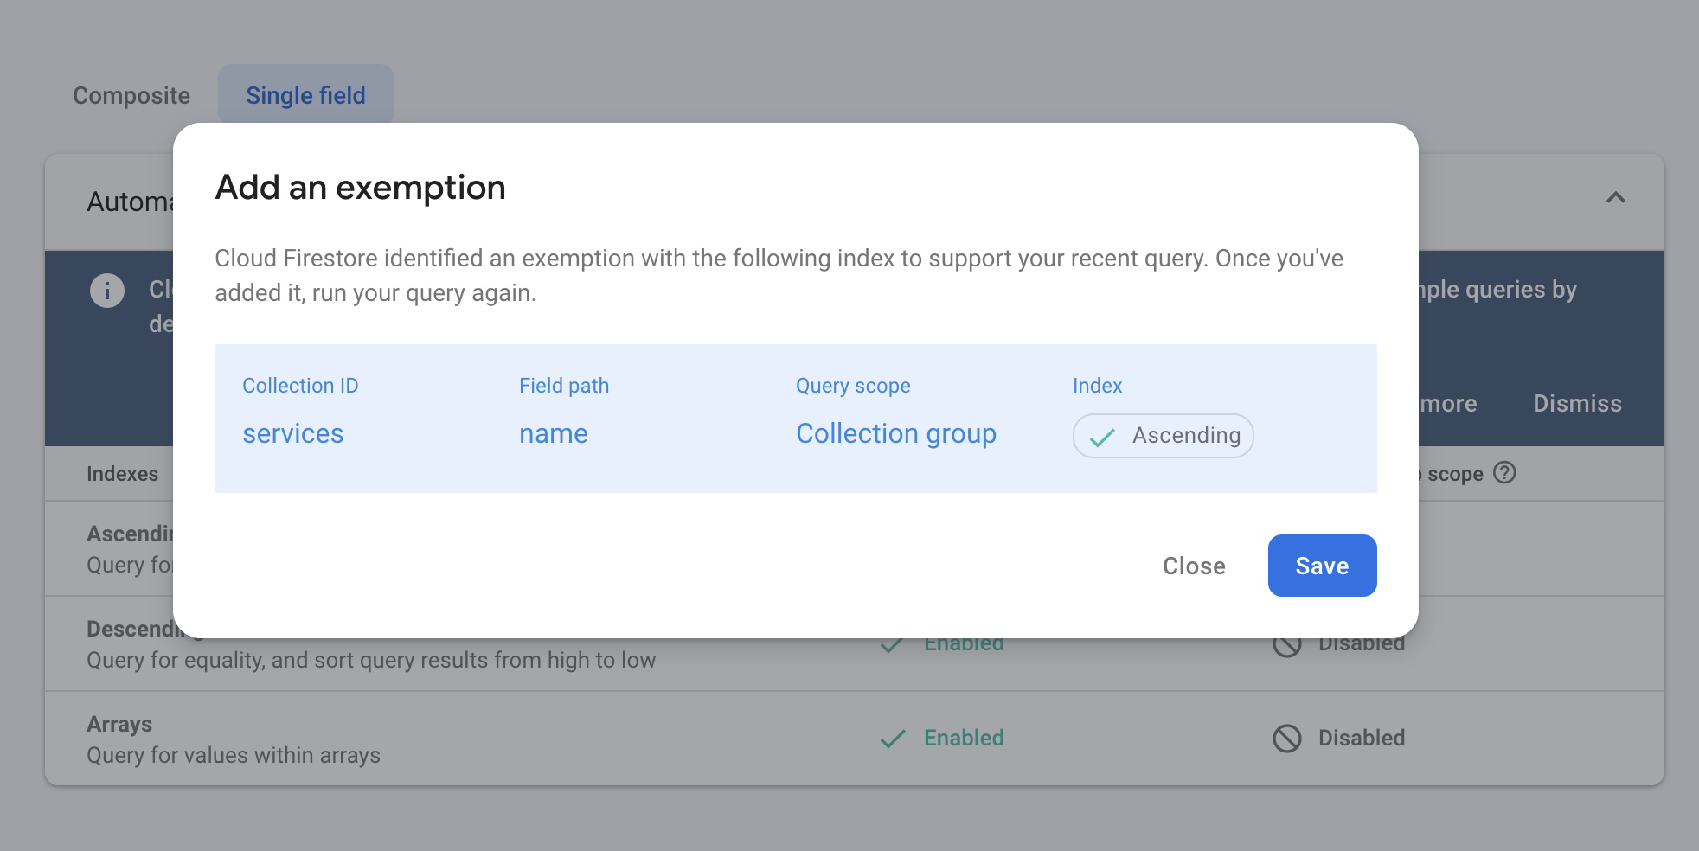
Task: Close the Add an exemption dialog
Action: [1194, 566]
